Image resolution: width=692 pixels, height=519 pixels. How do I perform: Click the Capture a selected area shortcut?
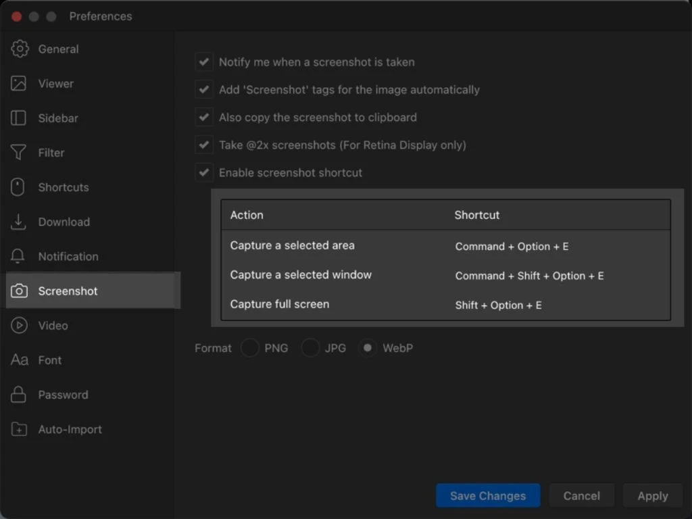coord(512,247)
